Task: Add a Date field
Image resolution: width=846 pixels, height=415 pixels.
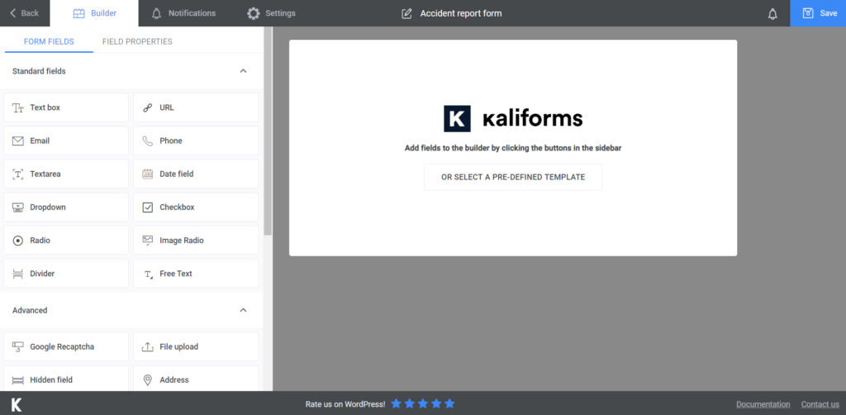Action: coord(196,174)
